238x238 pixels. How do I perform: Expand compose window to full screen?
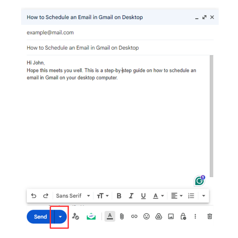[205, 17]
